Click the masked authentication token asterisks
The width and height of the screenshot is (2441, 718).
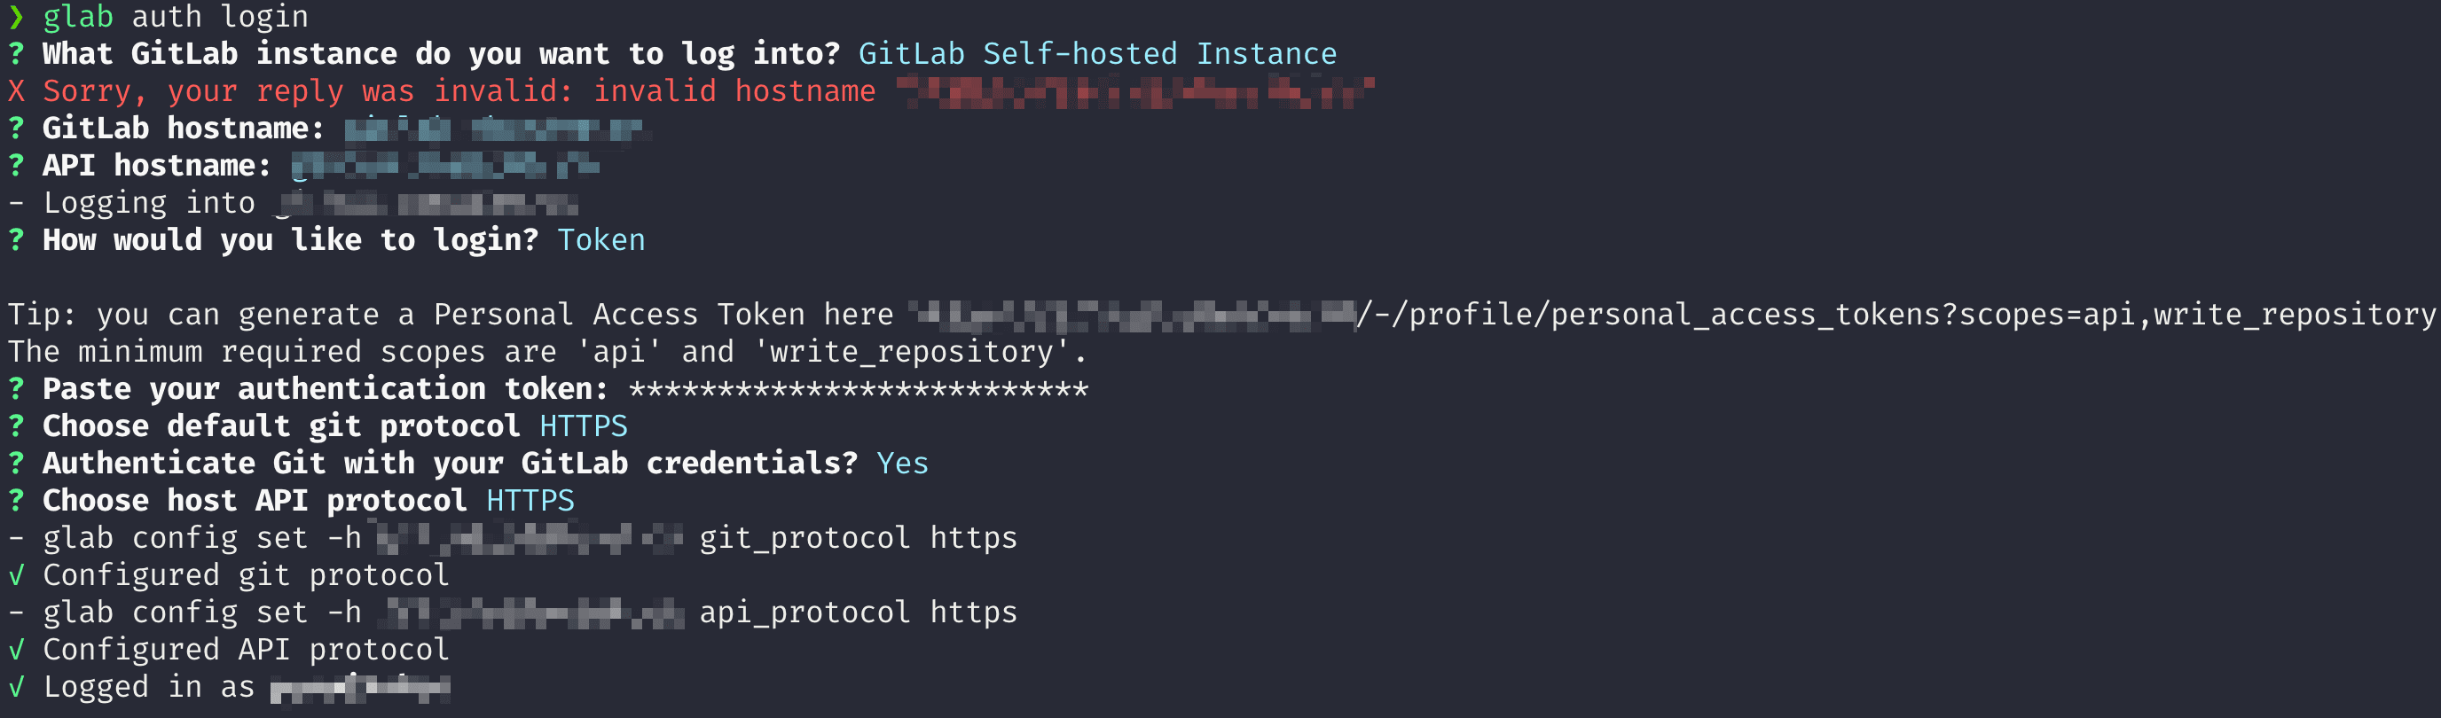tap(859, 389)
